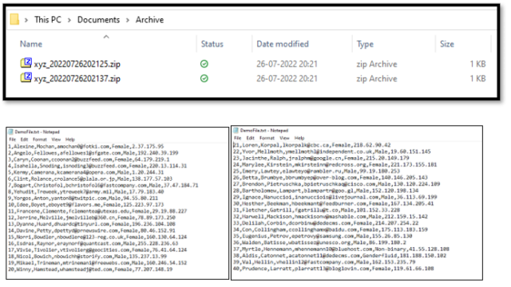Click line 10 Edee Boyet in left Notepad
This screenshot has width=511, height=287.
point(86,205)
